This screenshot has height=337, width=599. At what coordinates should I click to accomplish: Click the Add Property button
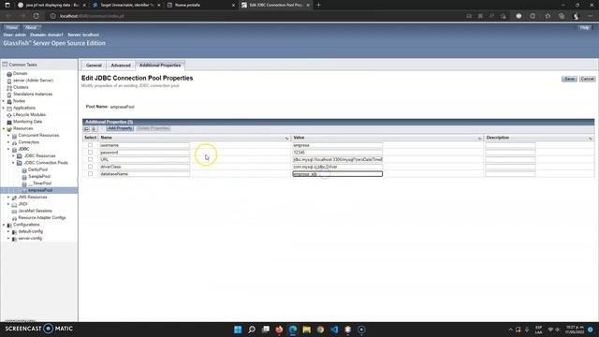[x=120, y=129]
